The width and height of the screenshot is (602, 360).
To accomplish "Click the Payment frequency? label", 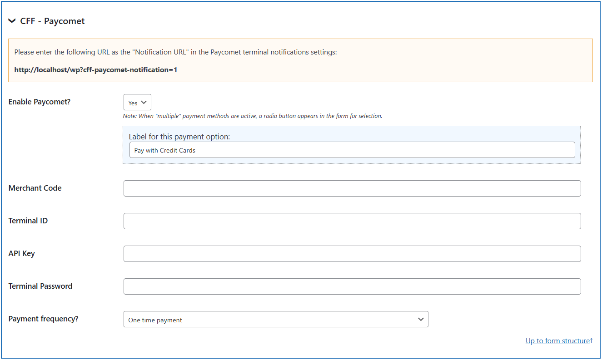I will (x=44, y=319).
